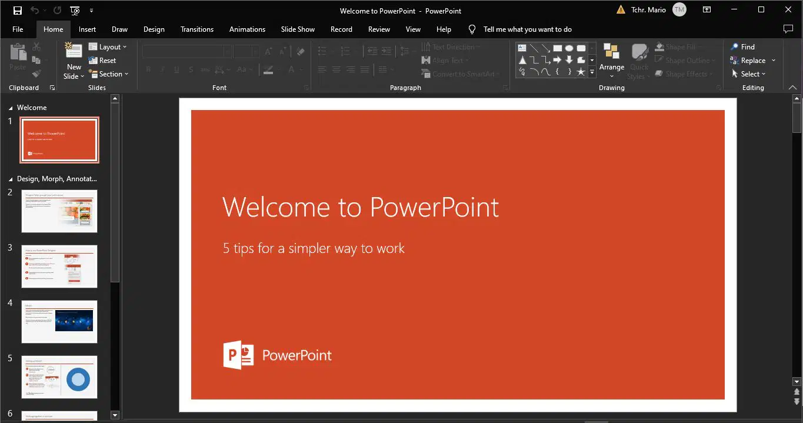Pick the line Arrow shape
The height and width of the screenshot is (423, 803).
[x=546, y=48]
